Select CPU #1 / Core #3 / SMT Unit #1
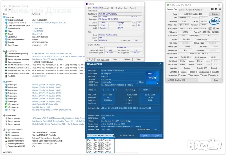Image resolution: width=226 pixels, height=155 pixels. pyautogui.click(x=99, y=146)
